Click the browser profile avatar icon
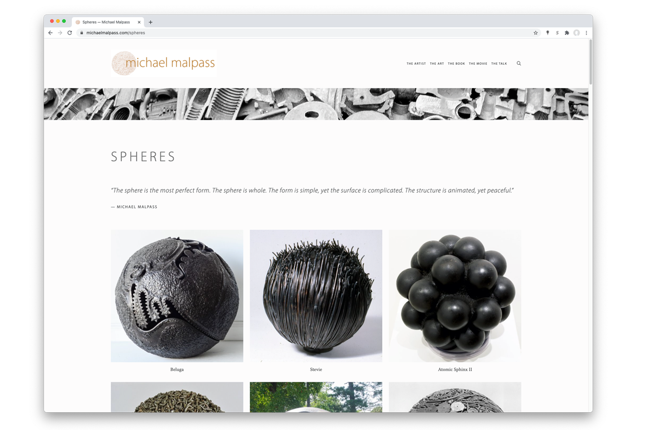Screen dimensions: 645x430 tap(576, 33)
